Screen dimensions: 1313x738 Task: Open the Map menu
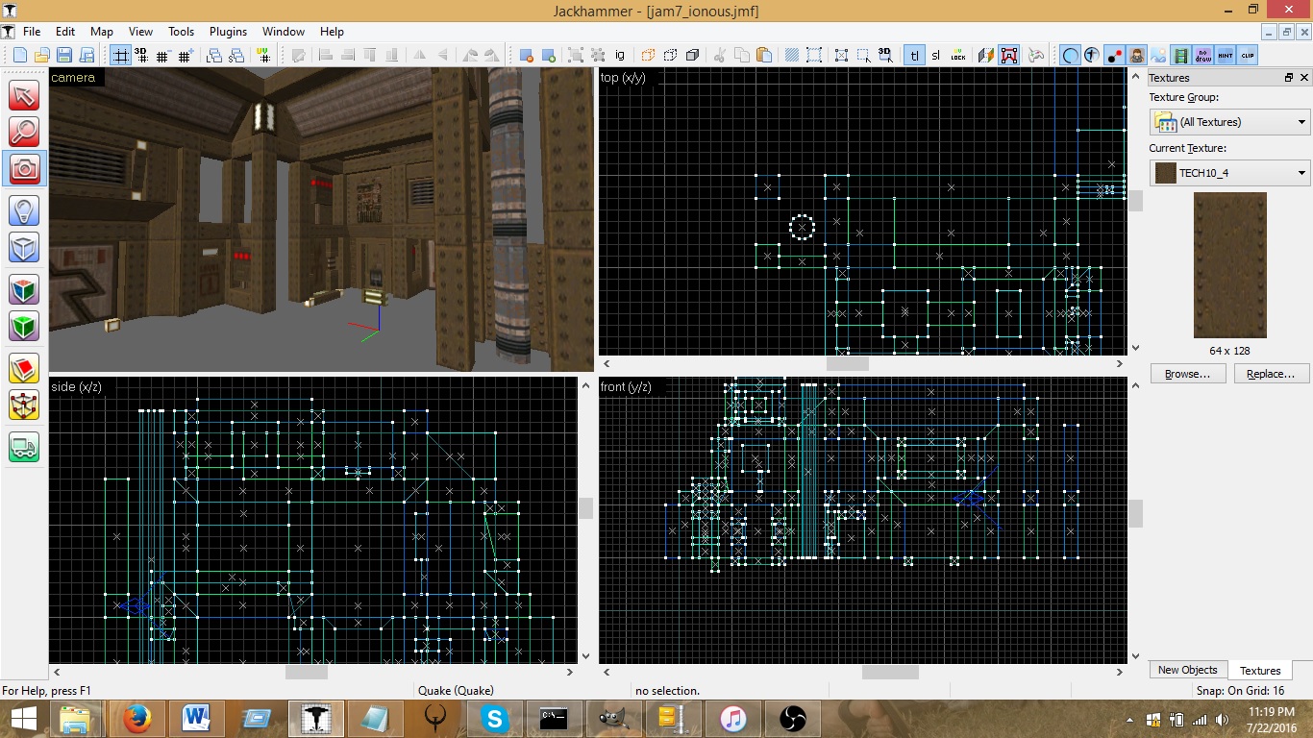tap(101, 32)
